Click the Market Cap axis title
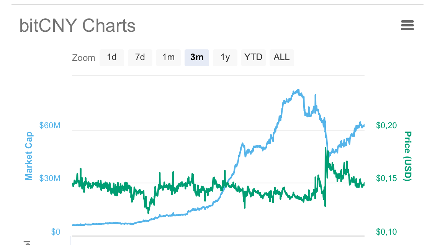The height and width of the screenshot is (245, 435). 29,156
